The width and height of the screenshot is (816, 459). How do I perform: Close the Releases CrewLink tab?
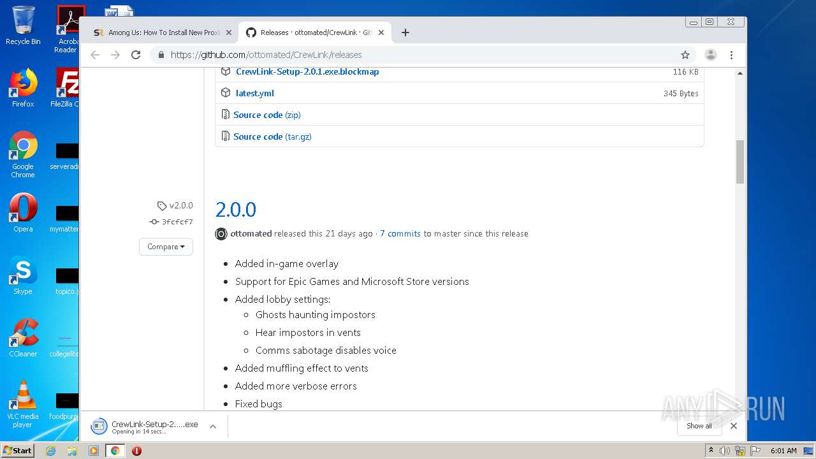(381, 33)
